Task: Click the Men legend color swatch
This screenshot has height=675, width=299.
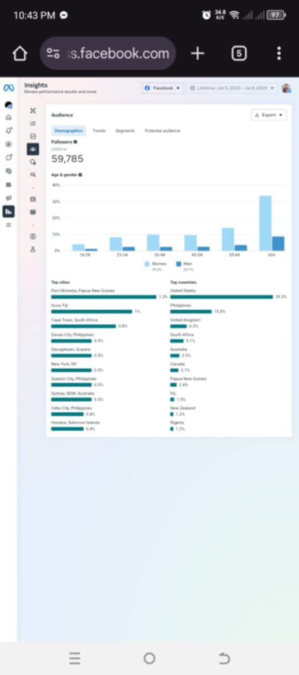Action: (x=179, y=264)
